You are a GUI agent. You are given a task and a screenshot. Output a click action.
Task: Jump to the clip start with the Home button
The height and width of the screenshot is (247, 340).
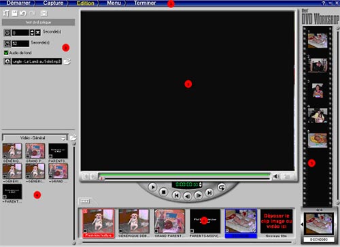(x=176, y=195)
